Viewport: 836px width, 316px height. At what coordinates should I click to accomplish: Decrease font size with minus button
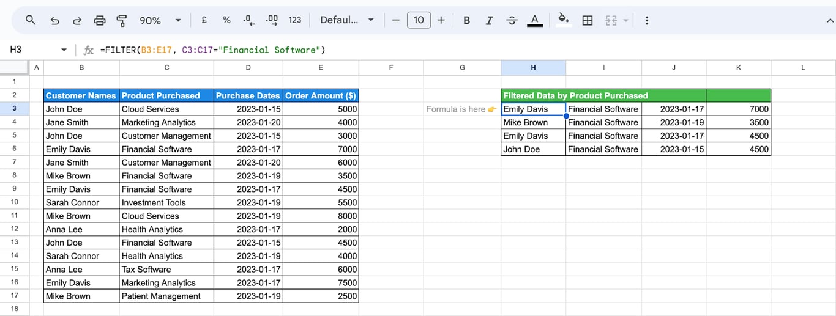pyautogui.click(x=395, y=20)
